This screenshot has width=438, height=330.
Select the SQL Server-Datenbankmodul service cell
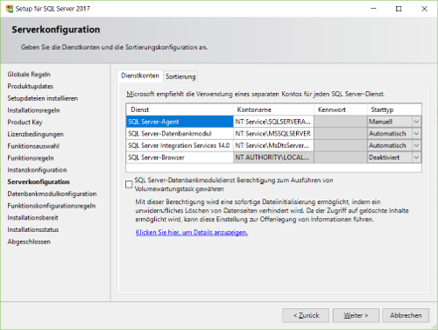click(180, 134)
